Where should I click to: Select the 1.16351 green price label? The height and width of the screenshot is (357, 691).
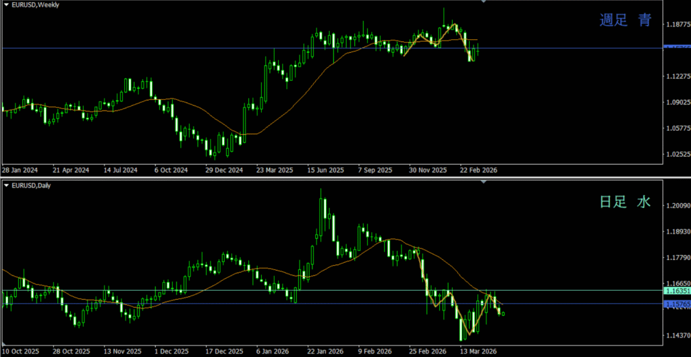pyautogui.click(x=676, y=291)
